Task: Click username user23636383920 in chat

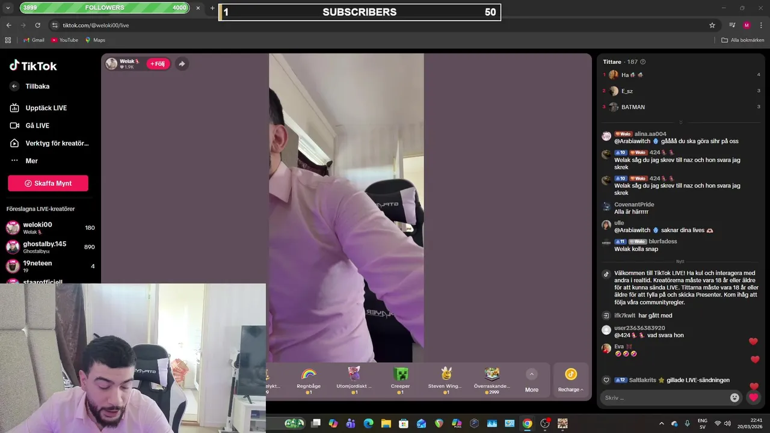Action: pyautogui.click(x=639, y=328)
